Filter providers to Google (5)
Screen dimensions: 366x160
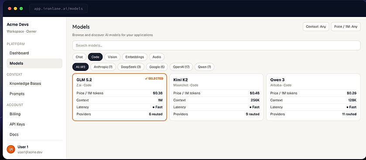(157, 67)
